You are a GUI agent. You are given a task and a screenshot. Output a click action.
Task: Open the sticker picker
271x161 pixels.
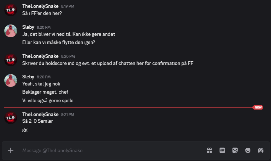click(235, 150)
